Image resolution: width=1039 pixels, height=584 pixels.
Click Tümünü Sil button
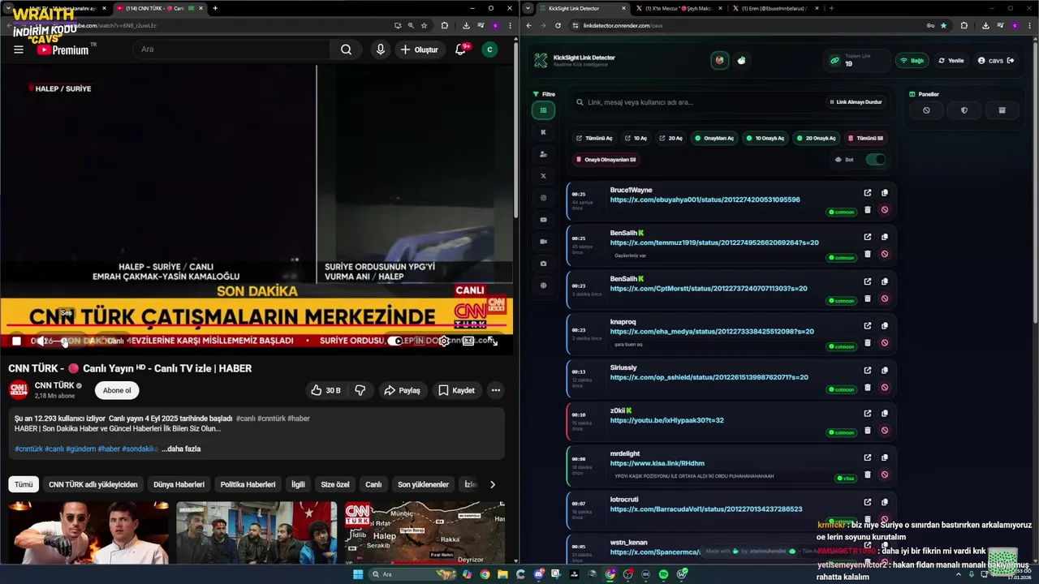tap(866, 138)
